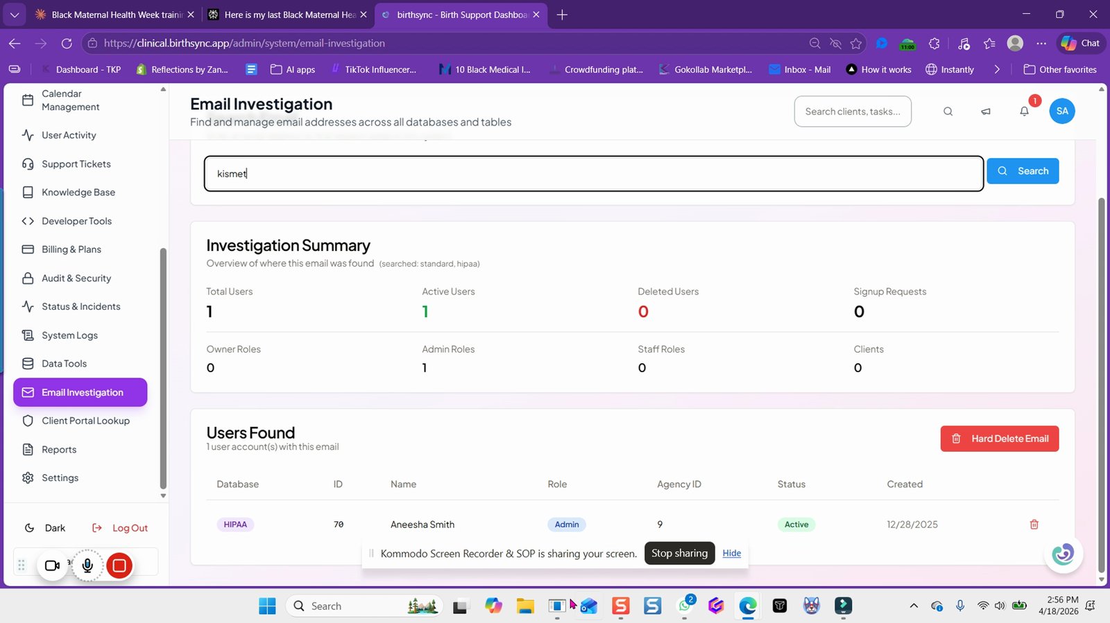Switch to Dark mode

point(45,528)
